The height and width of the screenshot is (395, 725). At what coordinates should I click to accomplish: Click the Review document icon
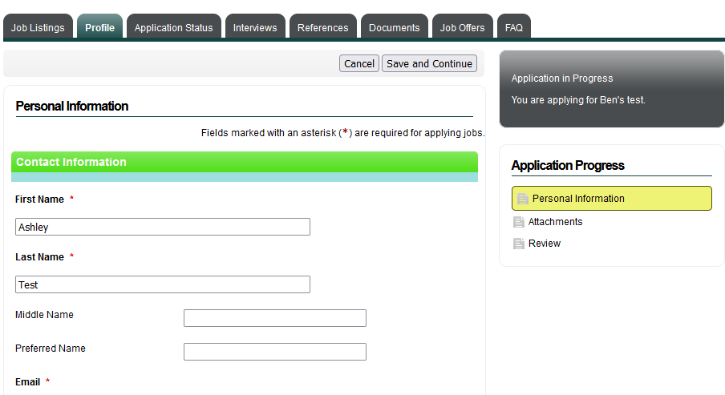tap(519, 244)
